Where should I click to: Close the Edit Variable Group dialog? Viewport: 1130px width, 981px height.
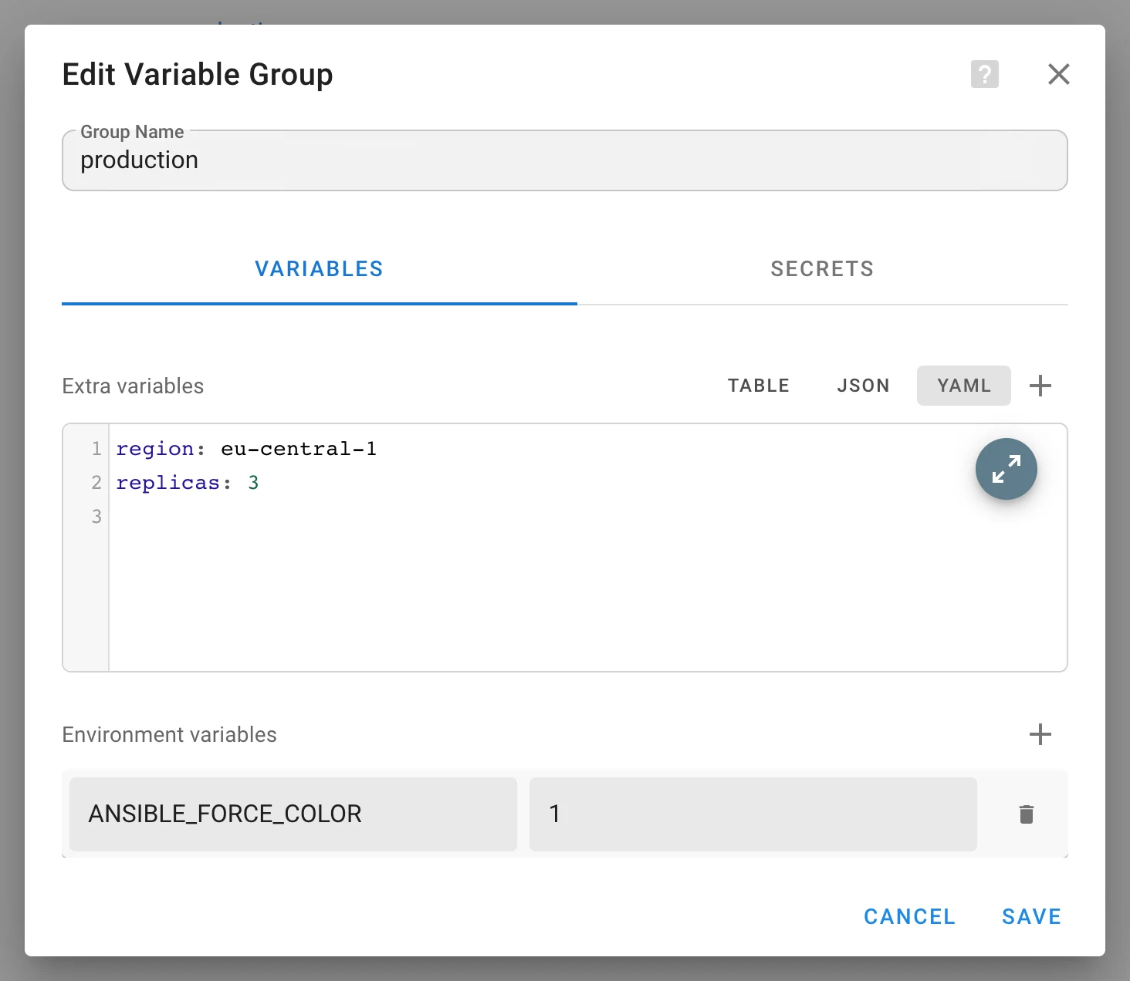click(x=1058, y=75)
